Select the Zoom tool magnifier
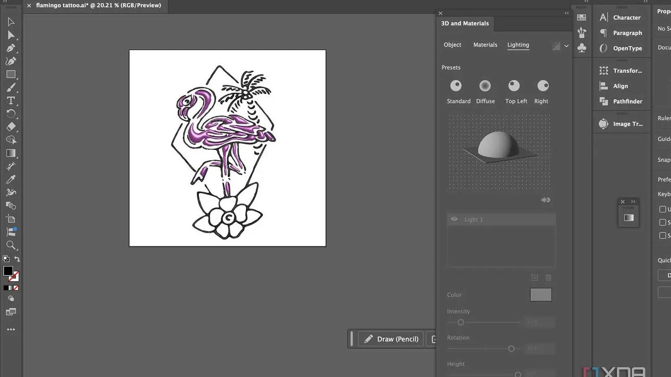This screenshot has height=377, width=671. 11,245
